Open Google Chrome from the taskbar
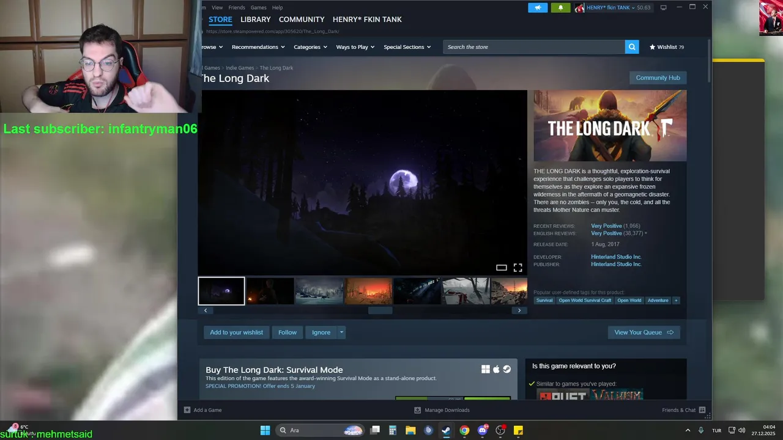 (464, 430)
